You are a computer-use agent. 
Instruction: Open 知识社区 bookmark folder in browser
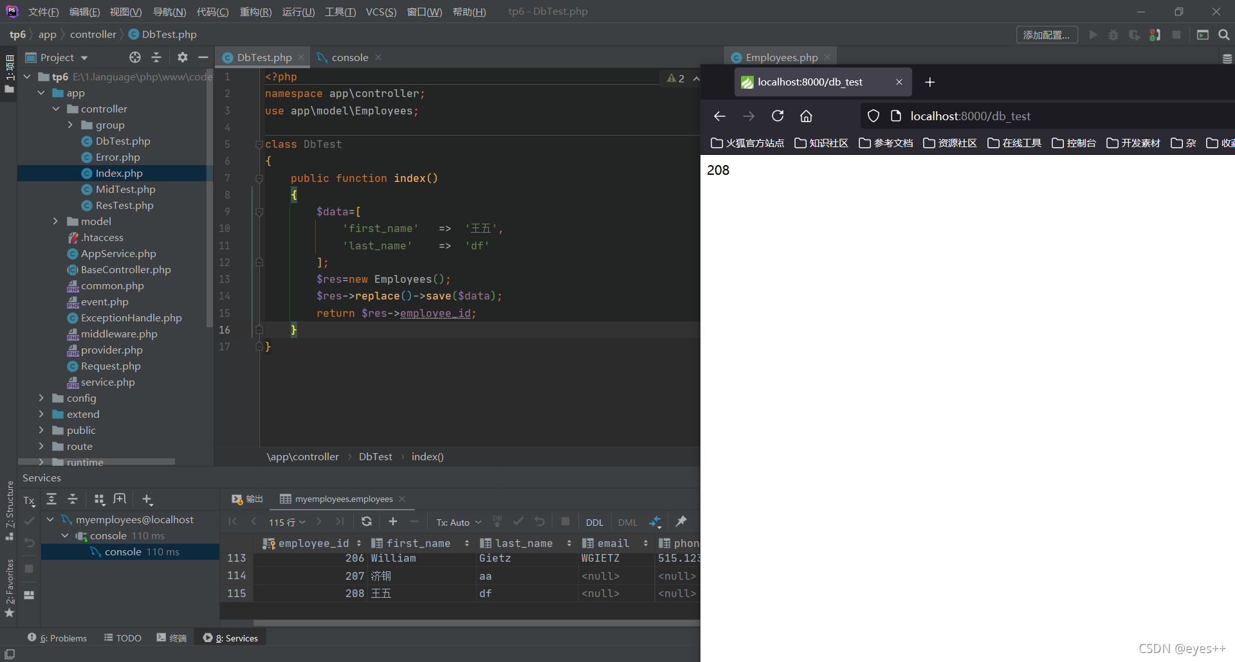point(821,143)
